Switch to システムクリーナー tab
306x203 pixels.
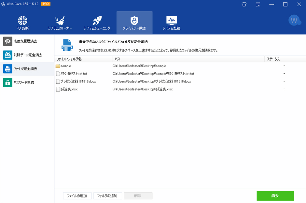[60, 23]
